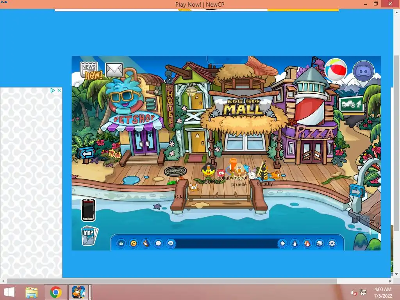Viewport: 400px width, 300px height.
Task: Click the motorcycle road sign
Action: click(x=351, y=104)
